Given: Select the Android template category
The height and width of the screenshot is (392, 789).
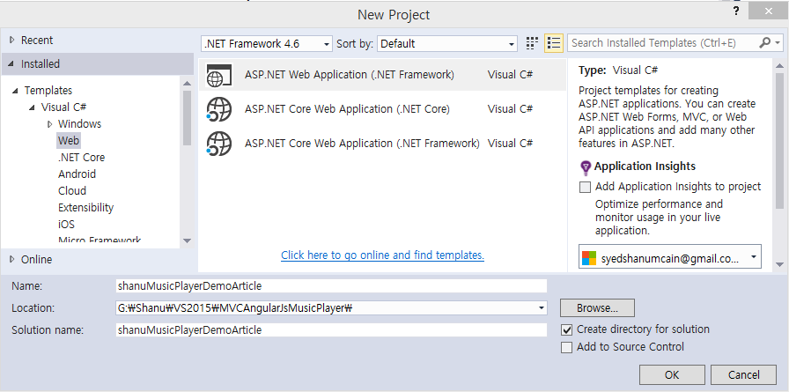Looking at the screenshot, I should pos(77,174).
